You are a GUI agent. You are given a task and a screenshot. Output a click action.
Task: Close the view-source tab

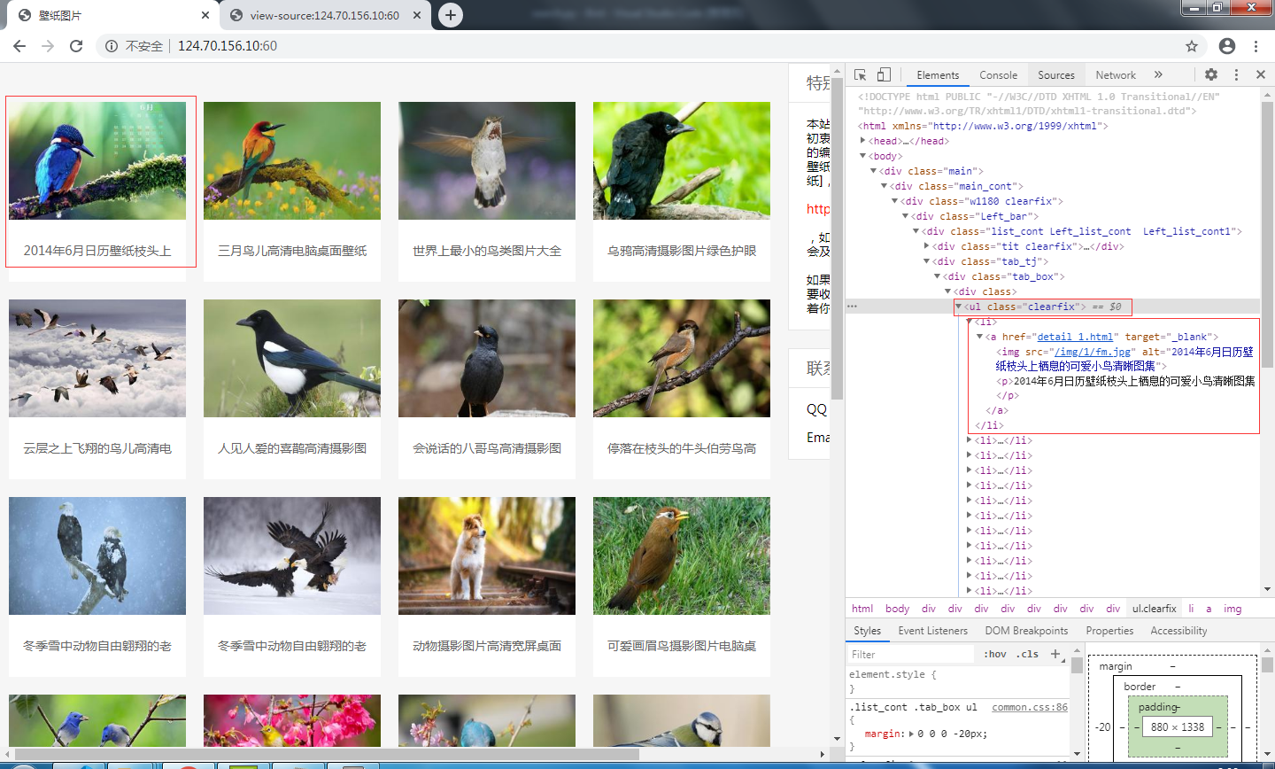(x=418, y=15)
